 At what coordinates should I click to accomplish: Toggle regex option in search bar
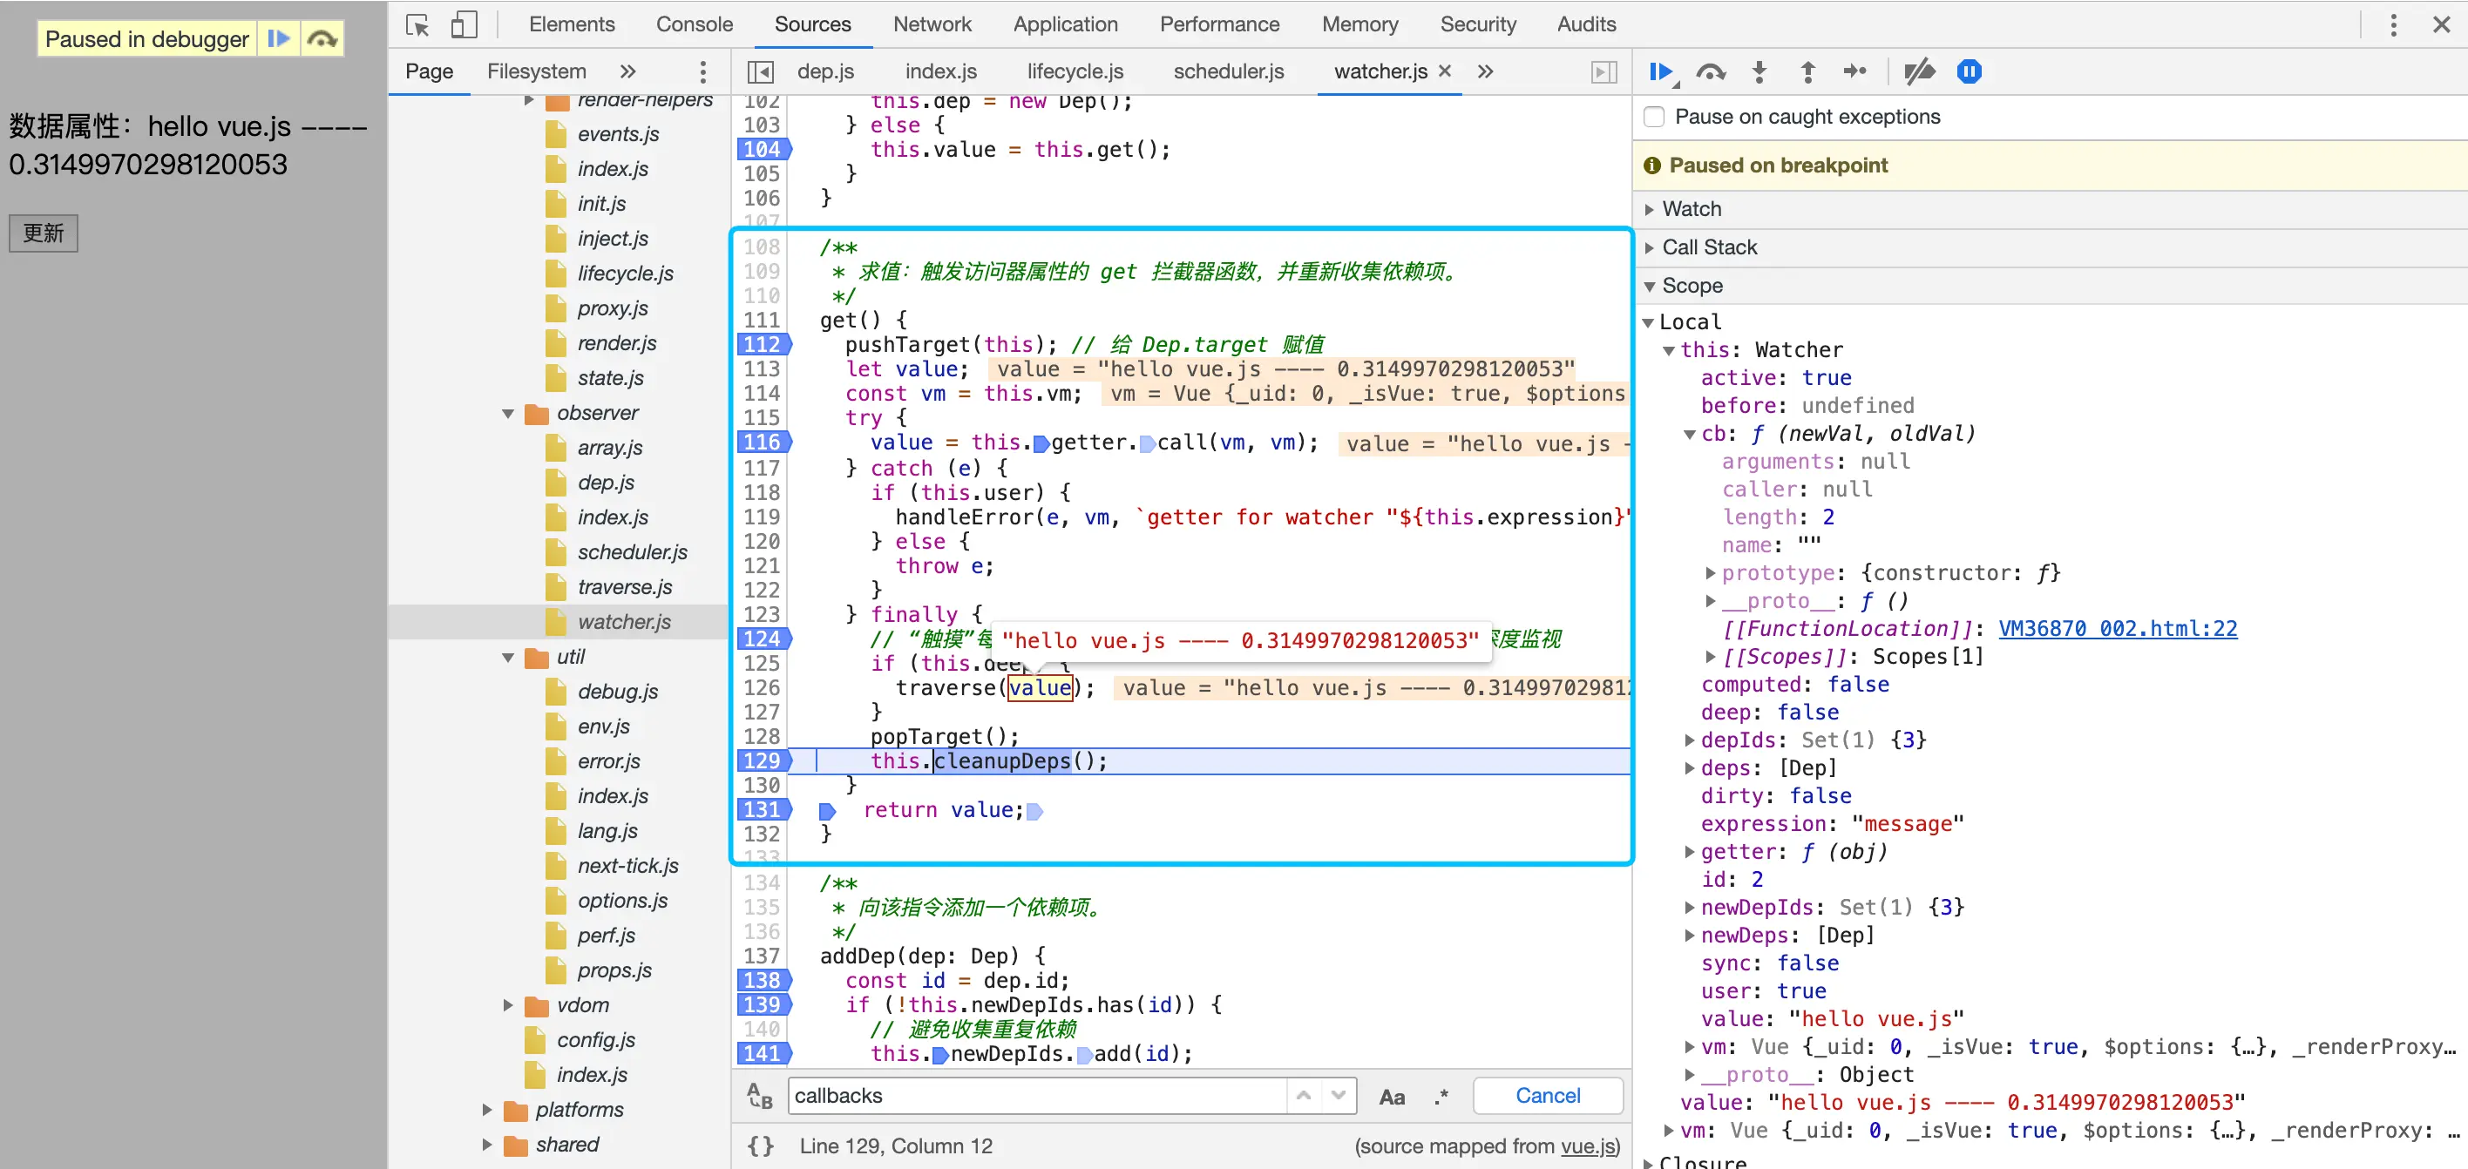(x=1441, y=1098)
